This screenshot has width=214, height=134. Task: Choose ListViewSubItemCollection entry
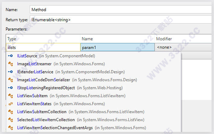click(x=93, y=112)
